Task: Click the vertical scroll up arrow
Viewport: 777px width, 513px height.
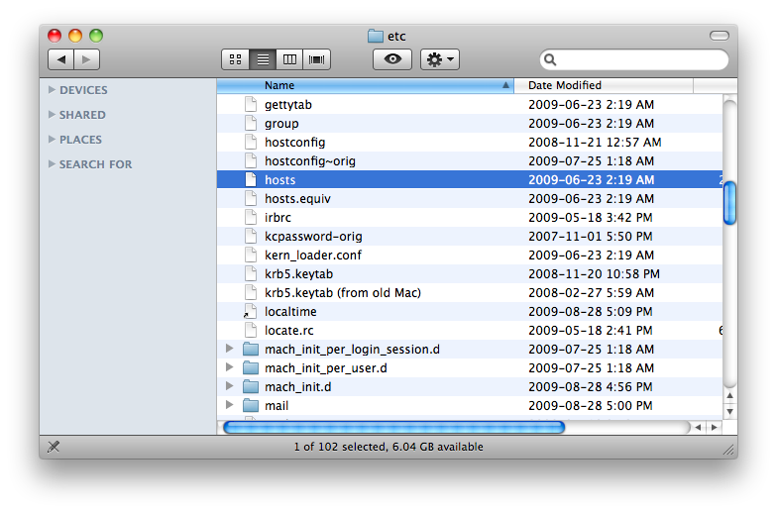Action: coord(729,396)
